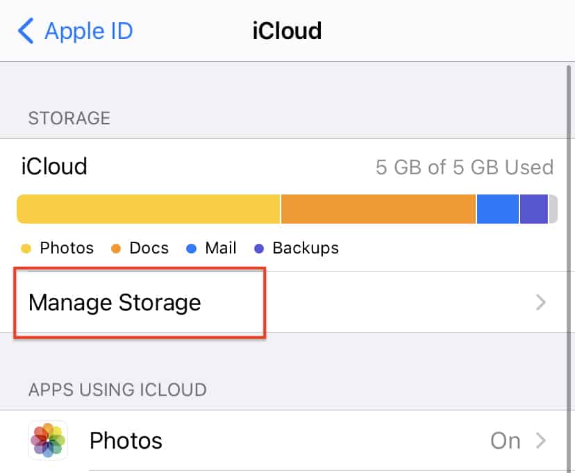Tap the iCloud page title

tap(287, 31)
